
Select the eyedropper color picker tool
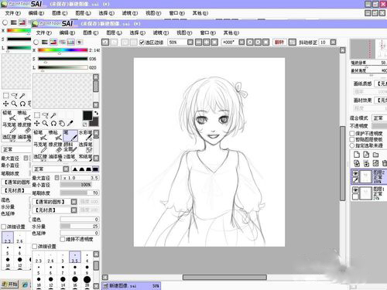point(70,123)
